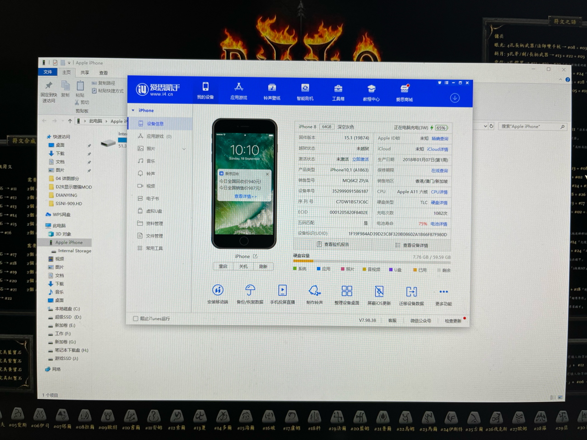This screenshot has height=440, width=587.
Task: Open the 手机投屏直播 screen mirroring tool
Action: tap(282, 295)
